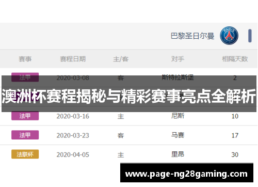Image resolution: width=258 pixels, height=187 pixels.
Task: Select the 对手 column header
Action: coord(178,59)
